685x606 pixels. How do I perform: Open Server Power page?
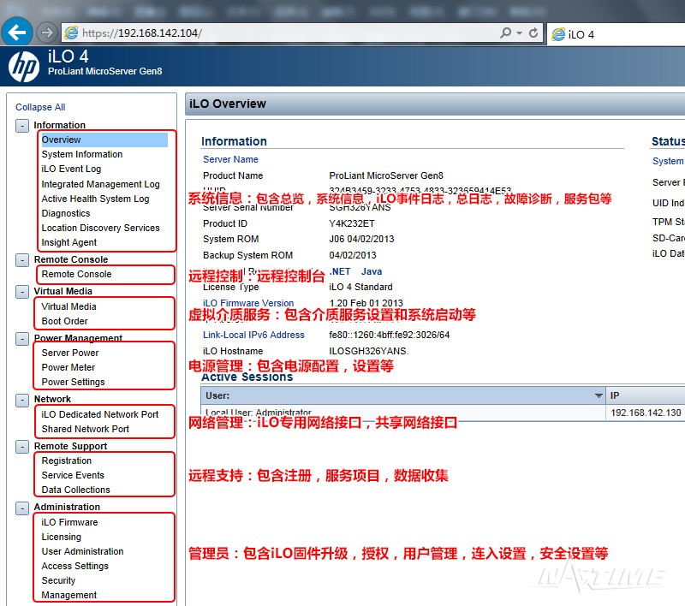70,353
